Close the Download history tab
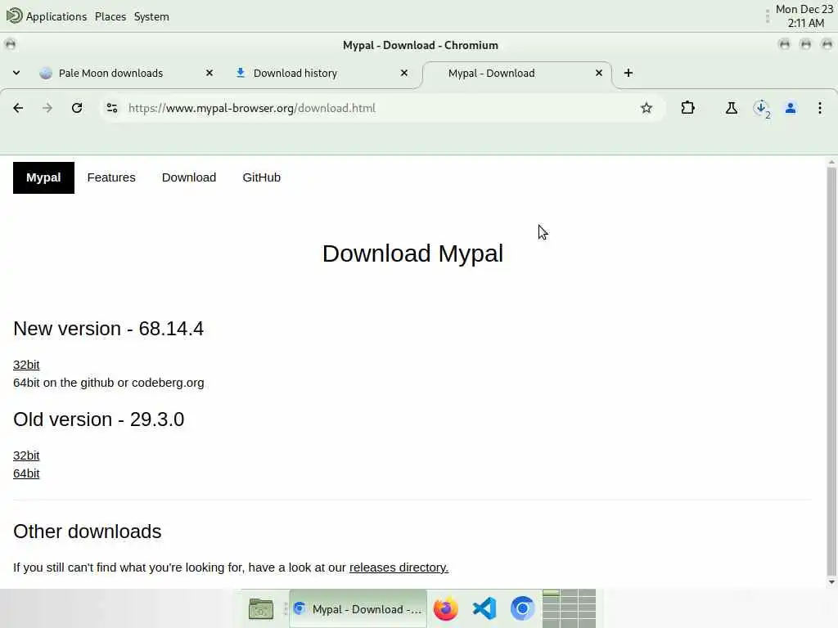This screenshot has width=838, height=628. point(404,73)
